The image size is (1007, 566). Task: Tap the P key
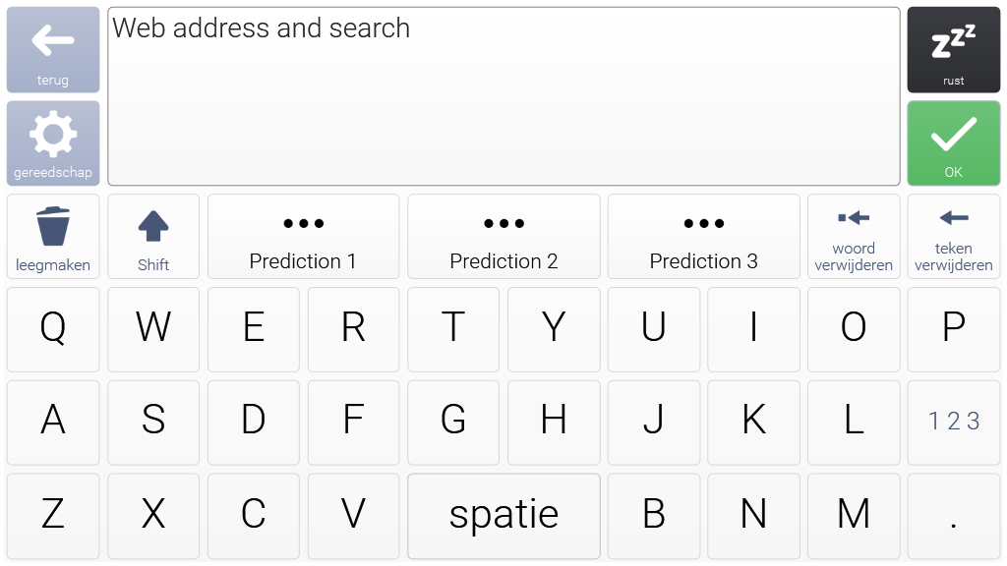954,329
